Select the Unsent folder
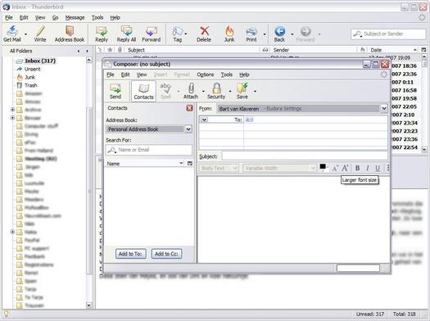The image size is (430, 321). [33, 69]
